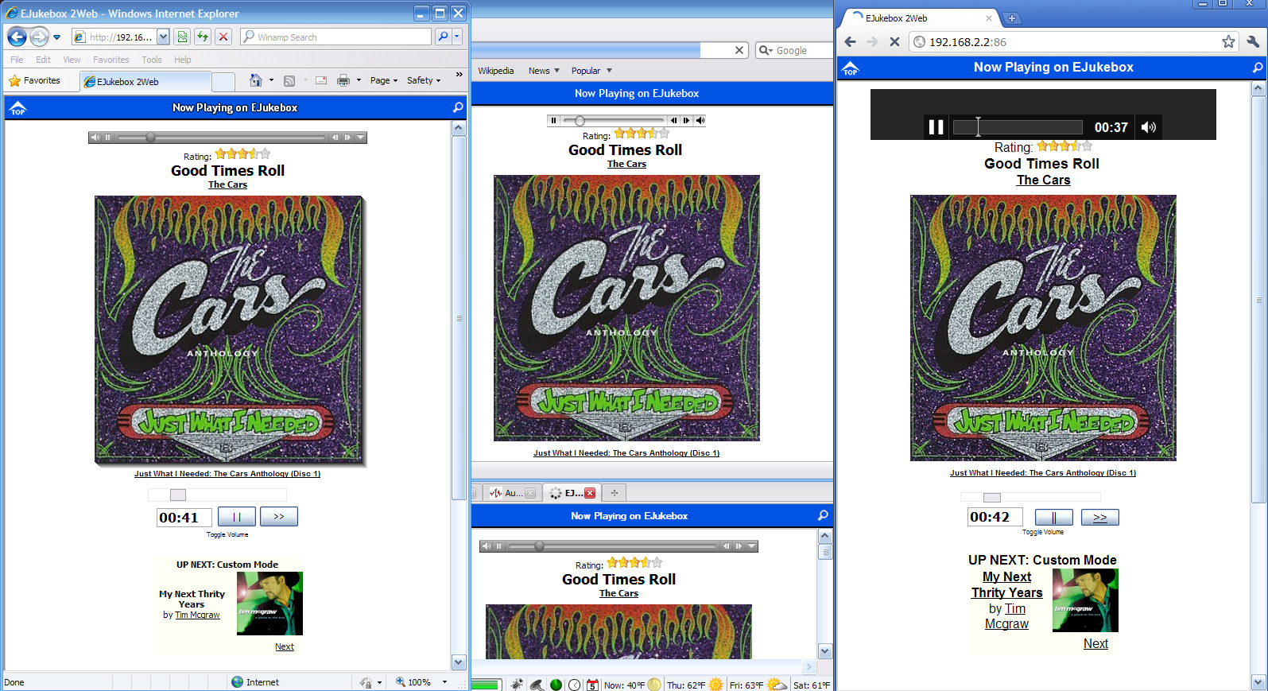
Task: Expand Internet Explorer toolbar overflow chevron
Action: [x=459, y=75]
